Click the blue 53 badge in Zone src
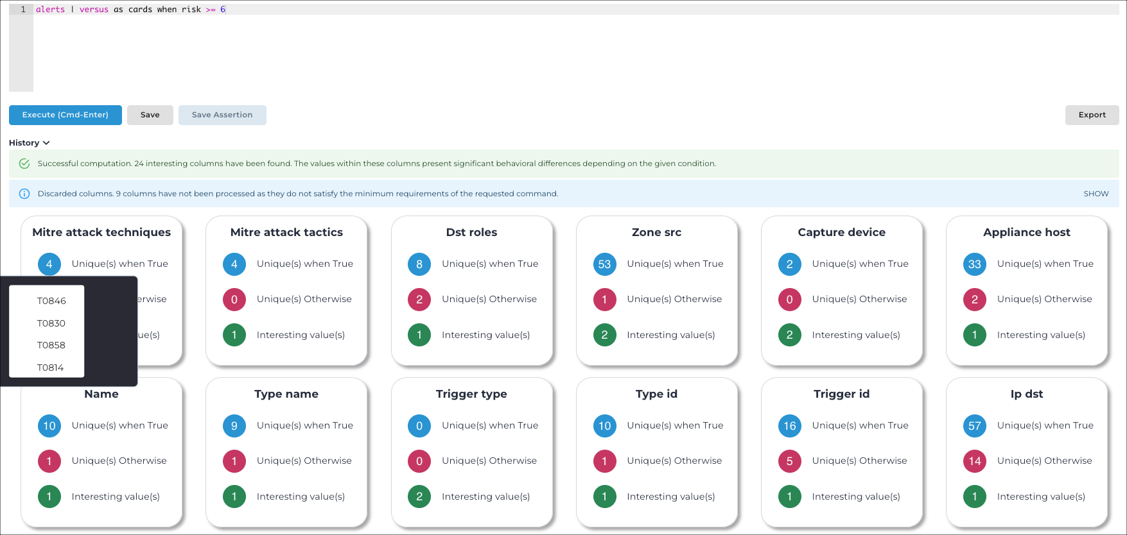 (x=604, y=264)
